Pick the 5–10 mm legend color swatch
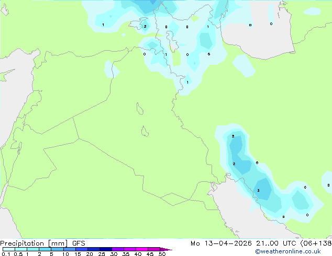 (57, 249)
